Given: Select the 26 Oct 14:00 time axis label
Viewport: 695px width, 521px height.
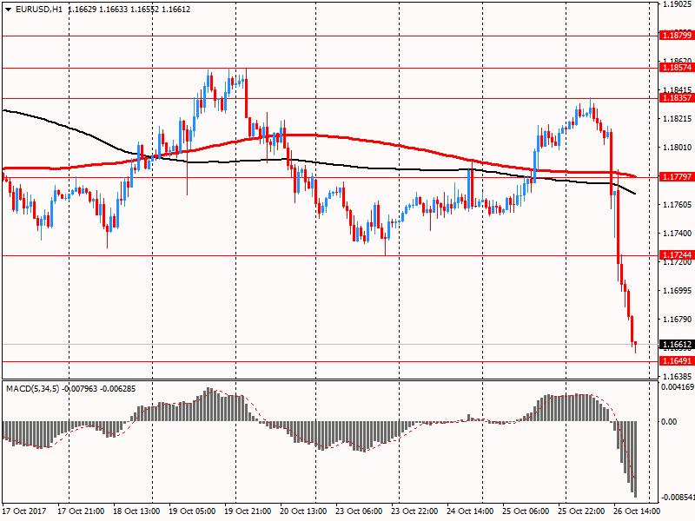Looking at the screenshot, I should [637, 511].
